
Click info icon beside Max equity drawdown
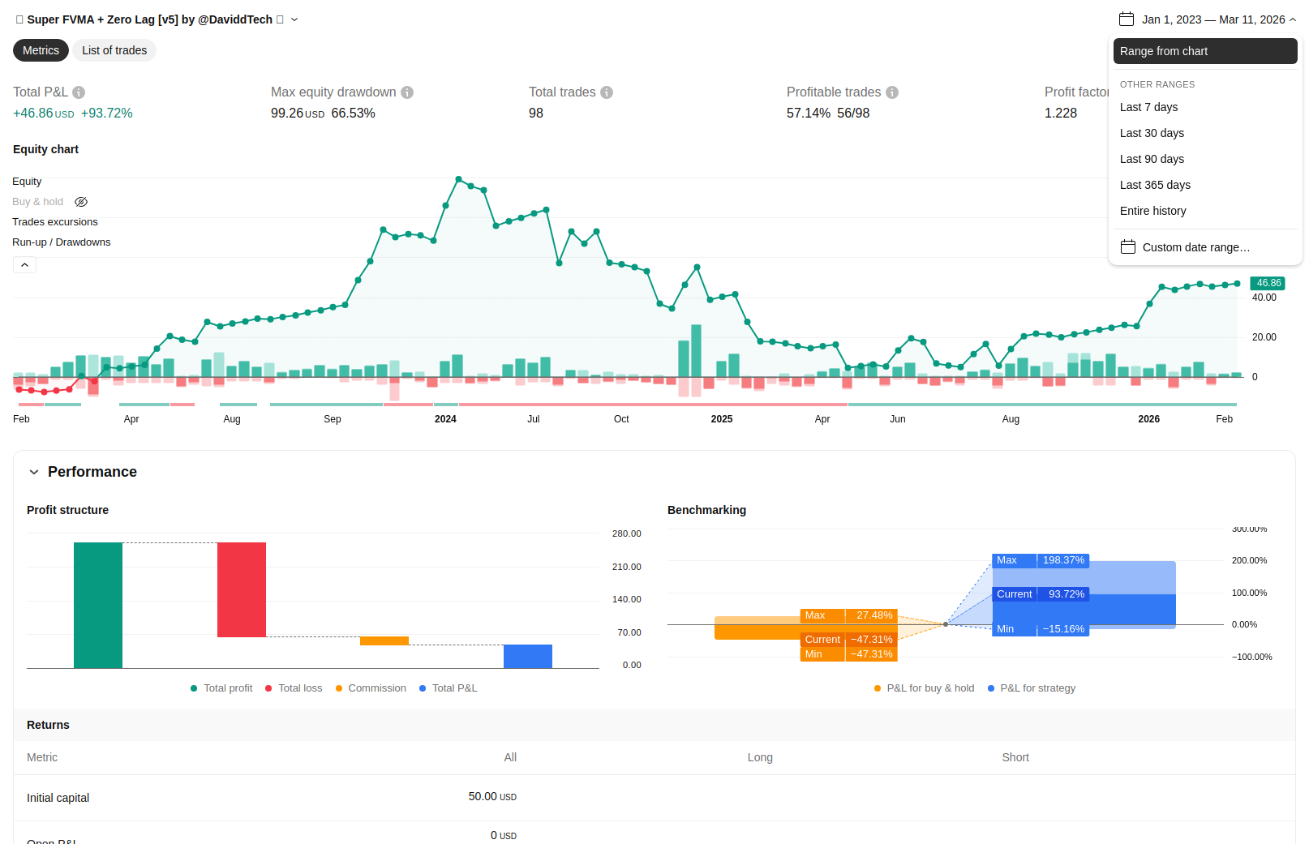(407, 92)
